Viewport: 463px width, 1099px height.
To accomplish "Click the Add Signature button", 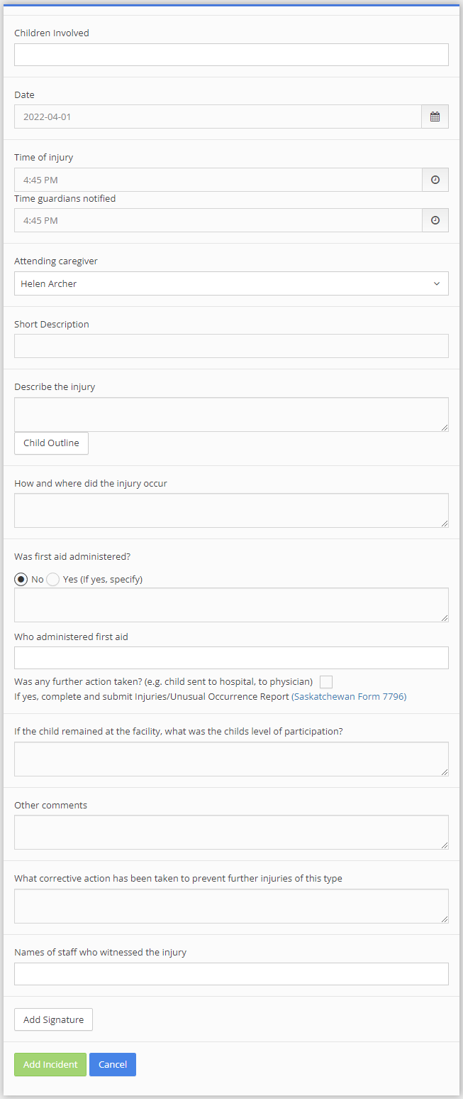I will click(x=53, y=1019).
